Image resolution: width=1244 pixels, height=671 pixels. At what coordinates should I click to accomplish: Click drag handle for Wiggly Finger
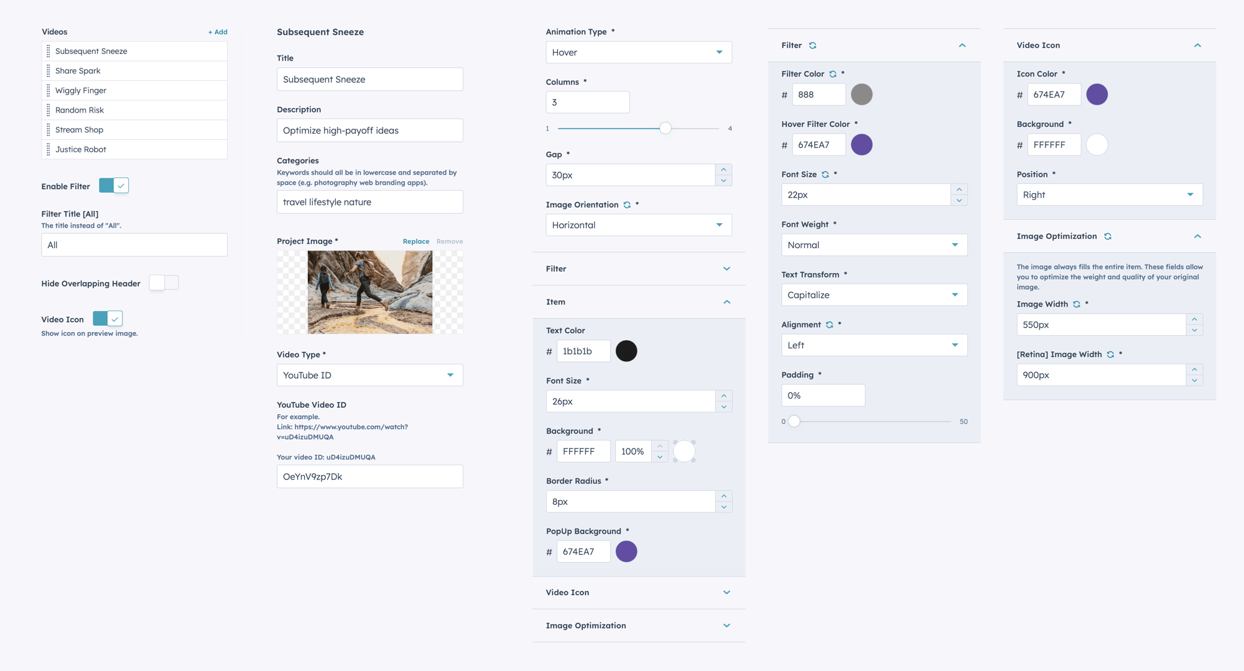click(x=49, y=90)
